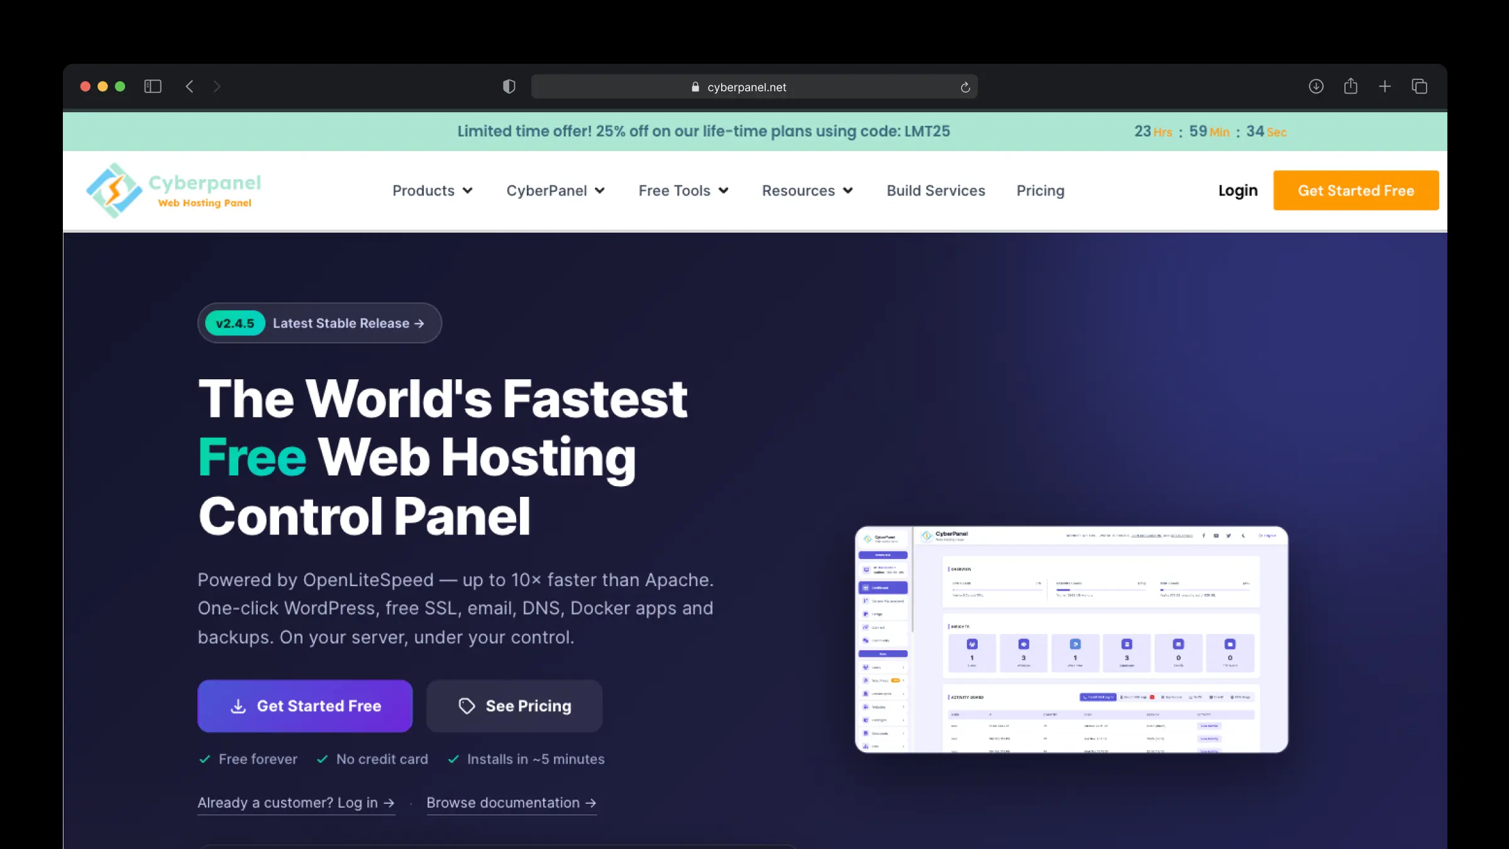Click the Cyberpanel logo

[x=174, y=191]
